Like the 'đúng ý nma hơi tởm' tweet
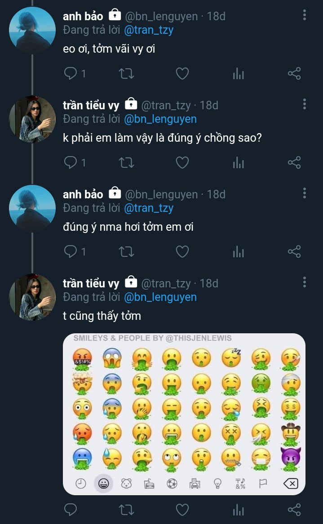323x524 pixels. tap(182, 251)
